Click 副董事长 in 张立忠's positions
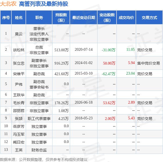This screenshot has width=163, height=162. coord(39,61)
